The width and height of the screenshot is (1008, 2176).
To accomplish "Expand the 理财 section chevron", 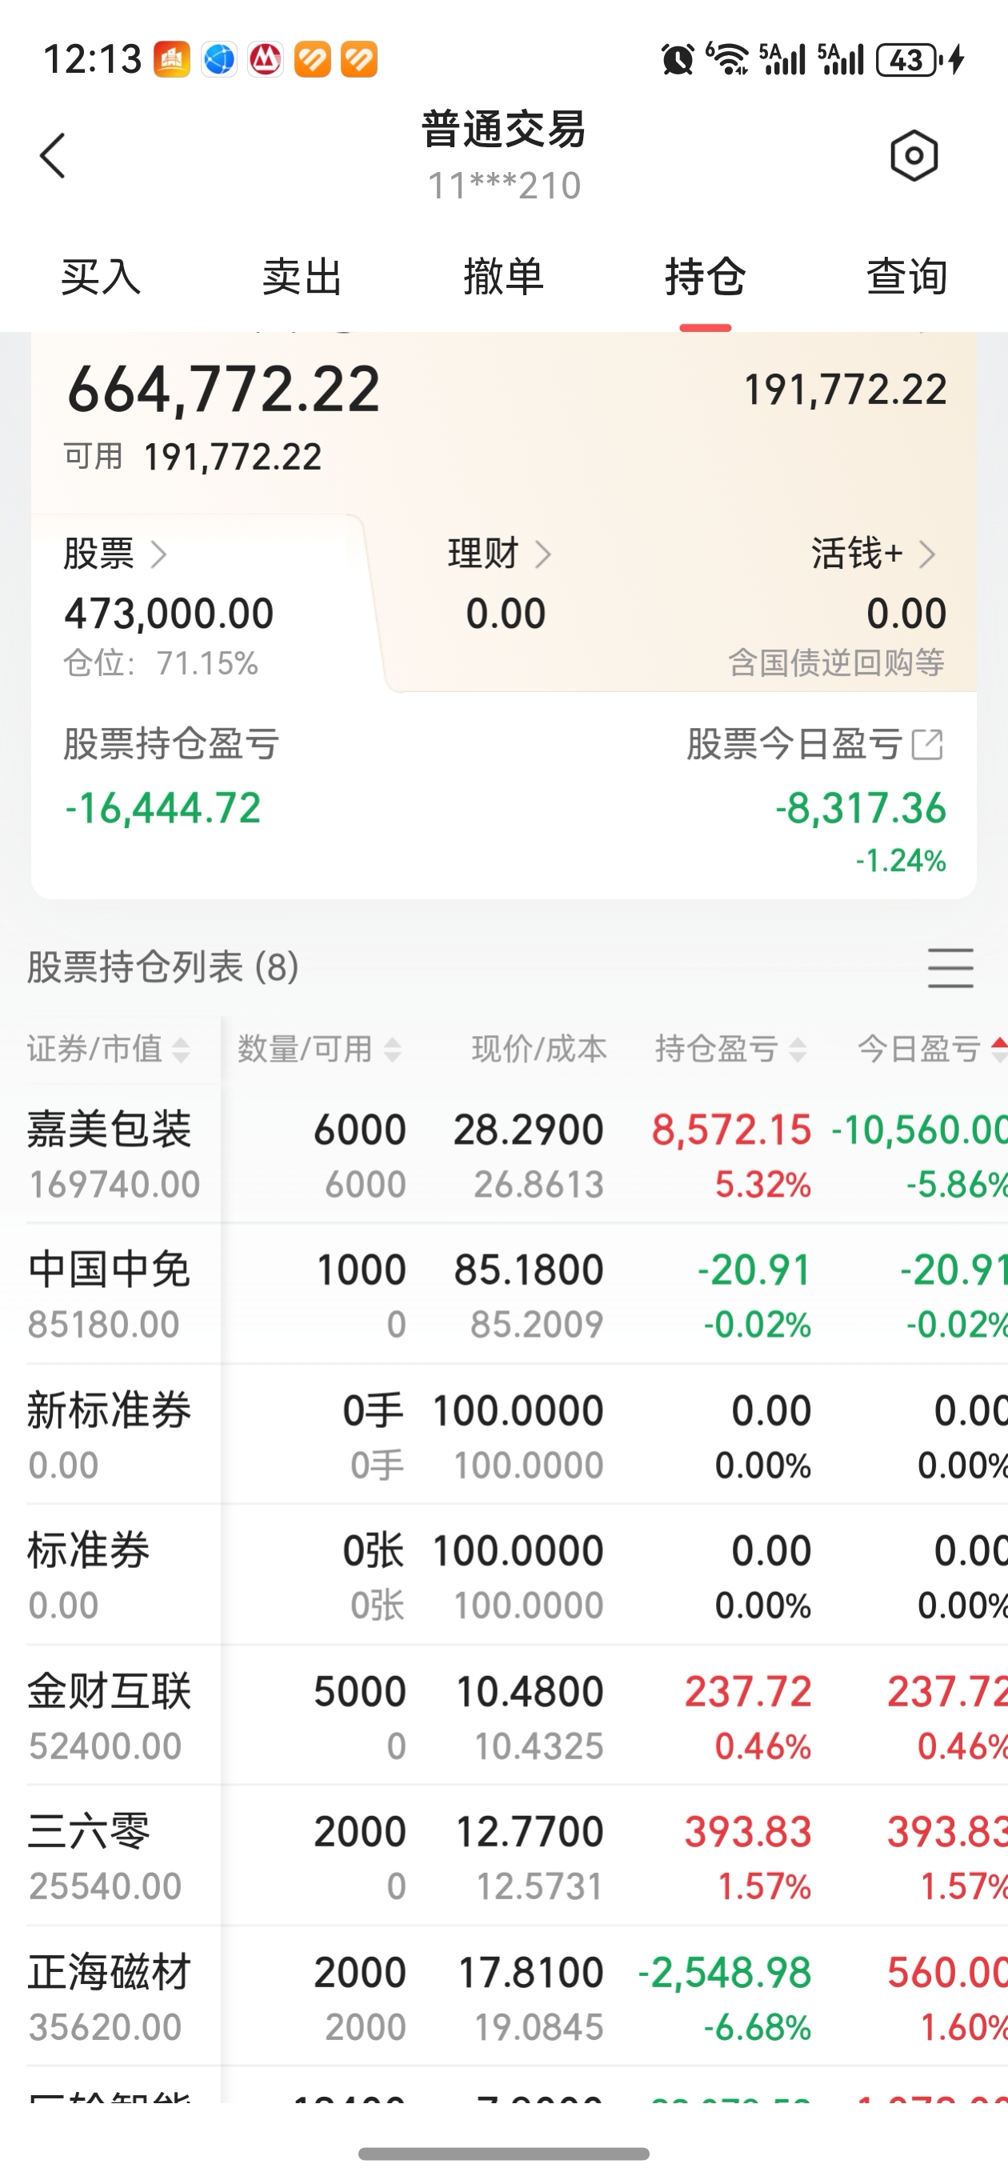I will point(543,555).
